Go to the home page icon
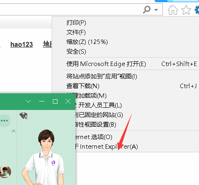The image size is (199, 185). 173,10
